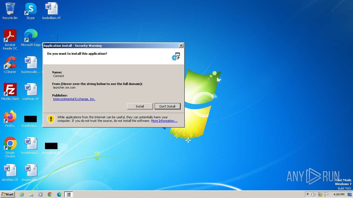The width and height of the screenshot is (353, 198).
Task: Open Edge from the taskbar
Action: pos(59,194)
